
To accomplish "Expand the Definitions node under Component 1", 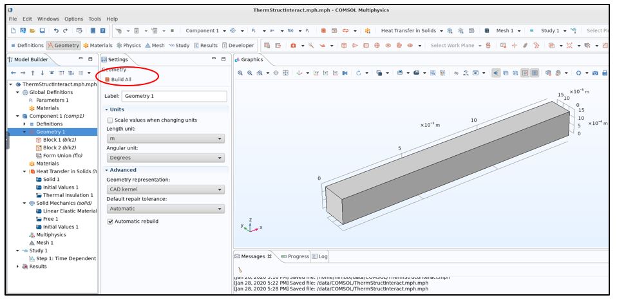I will click(24, 124).
